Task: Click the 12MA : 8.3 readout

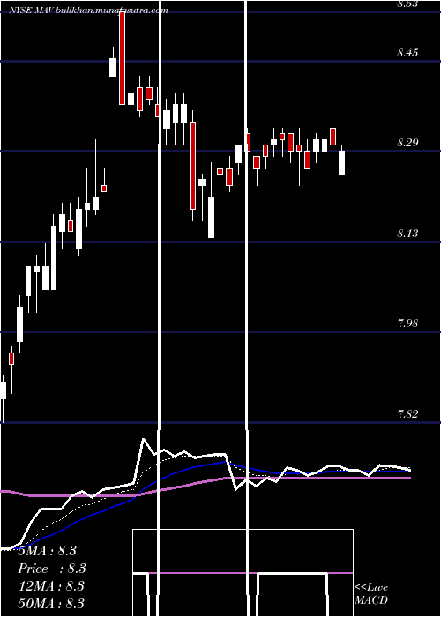Action: pos(51,586)
